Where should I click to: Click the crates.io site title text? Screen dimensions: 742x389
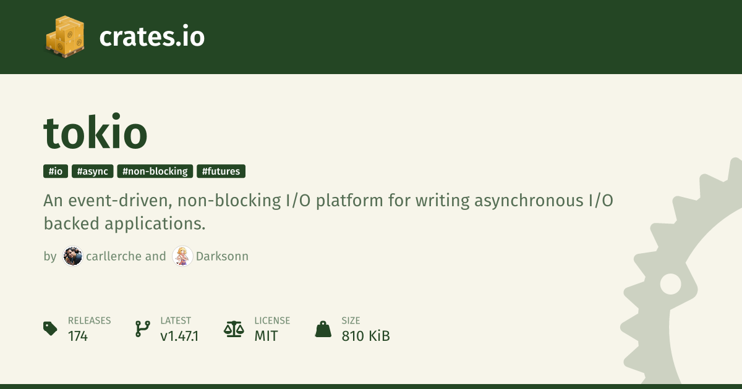point(151,37)
